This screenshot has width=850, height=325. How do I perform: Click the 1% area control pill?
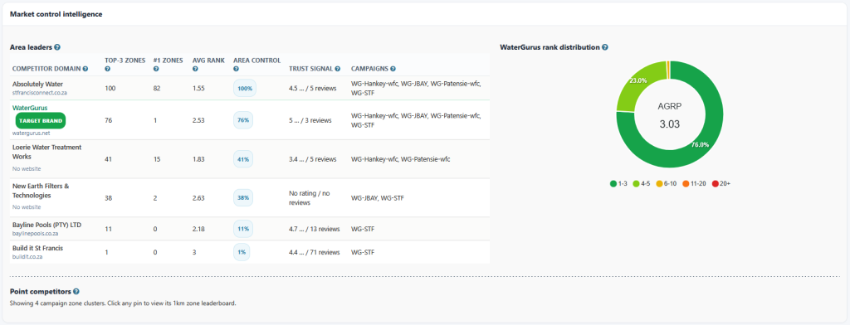click(242, 252)
